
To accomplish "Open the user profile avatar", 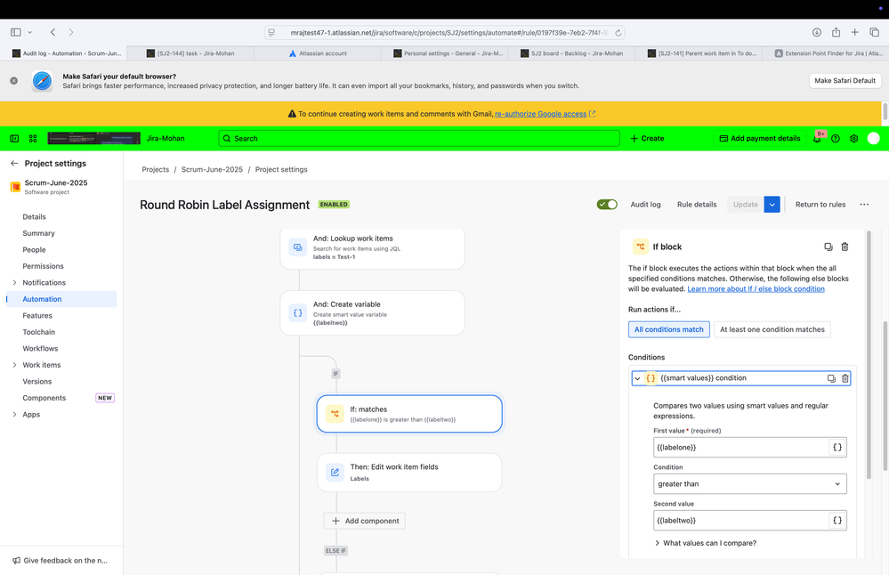I will point(873,138).
